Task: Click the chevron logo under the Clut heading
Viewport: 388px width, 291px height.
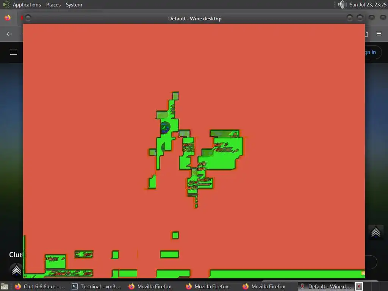Action: click(x=16, y=270)
